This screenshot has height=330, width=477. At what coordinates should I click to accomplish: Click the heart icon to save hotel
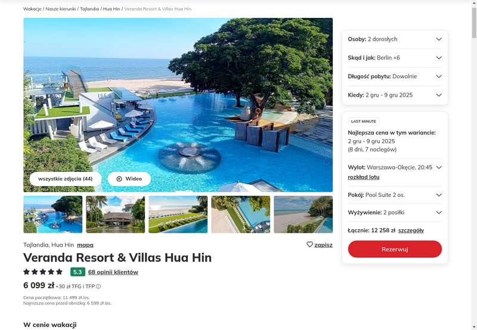coord(309,245)
